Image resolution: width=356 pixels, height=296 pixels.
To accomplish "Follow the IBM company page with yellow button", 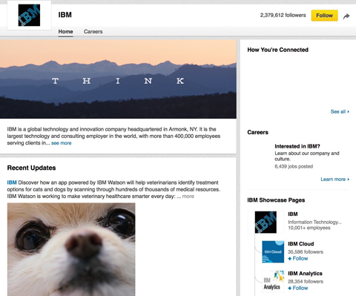I will [324, 16].
